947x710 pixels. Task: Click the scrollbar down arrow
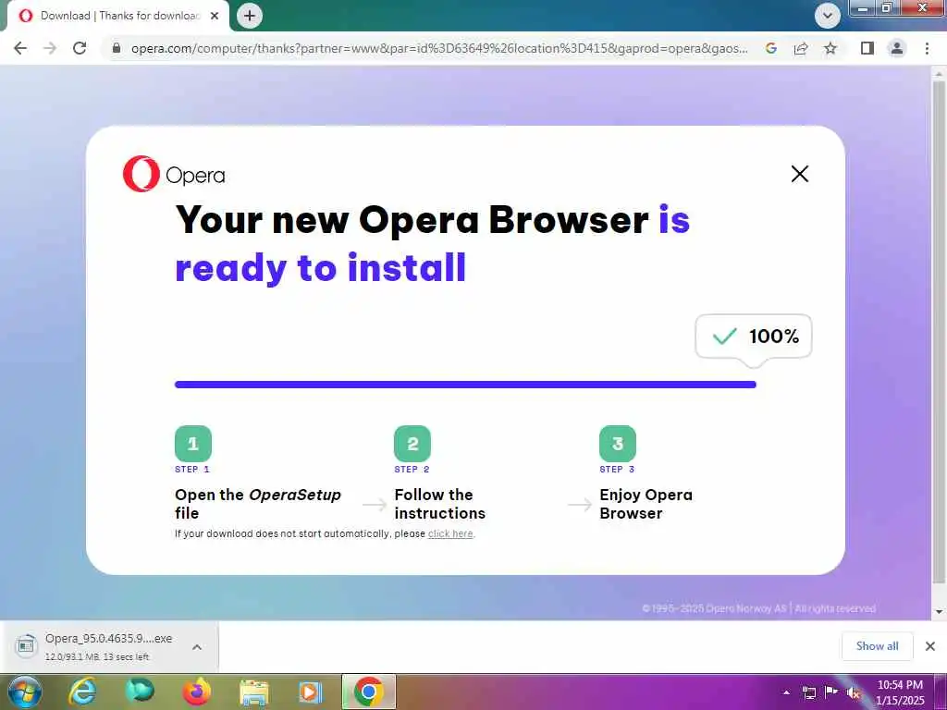click(x=940, y=612)
